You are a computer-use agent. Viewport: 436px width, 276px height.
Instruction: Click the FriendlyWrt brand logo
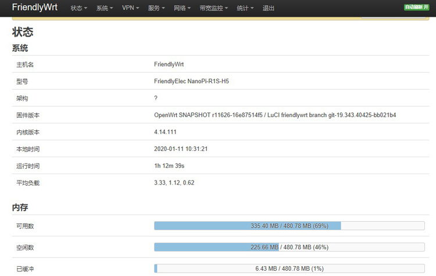coord(36,8)
